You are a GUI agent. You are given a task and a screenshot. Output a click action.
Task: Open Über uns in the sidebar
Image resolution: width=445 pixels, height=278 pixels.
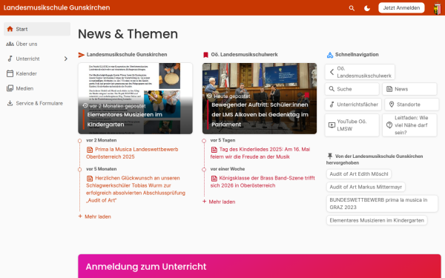pos(37,44)
